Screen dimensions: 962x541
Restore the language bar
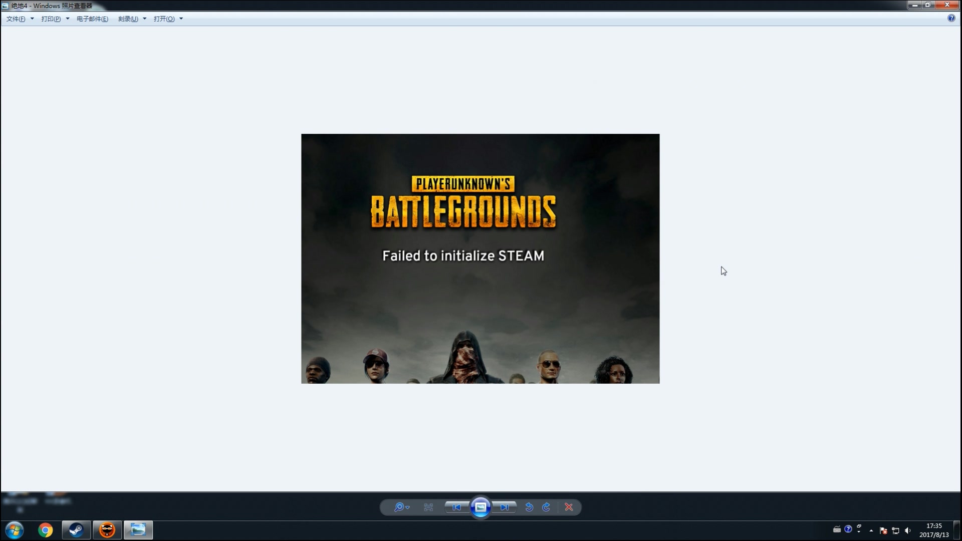pyautogui.click(x=859, y=526)
